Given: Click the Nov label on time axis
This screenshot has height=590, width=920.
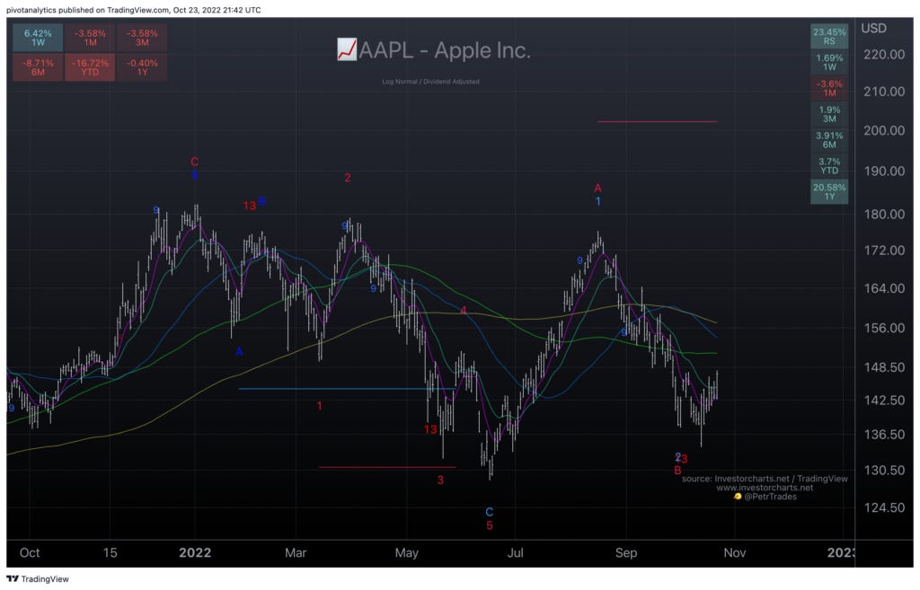Looking at the screenshot, I should tap(735, 552).
